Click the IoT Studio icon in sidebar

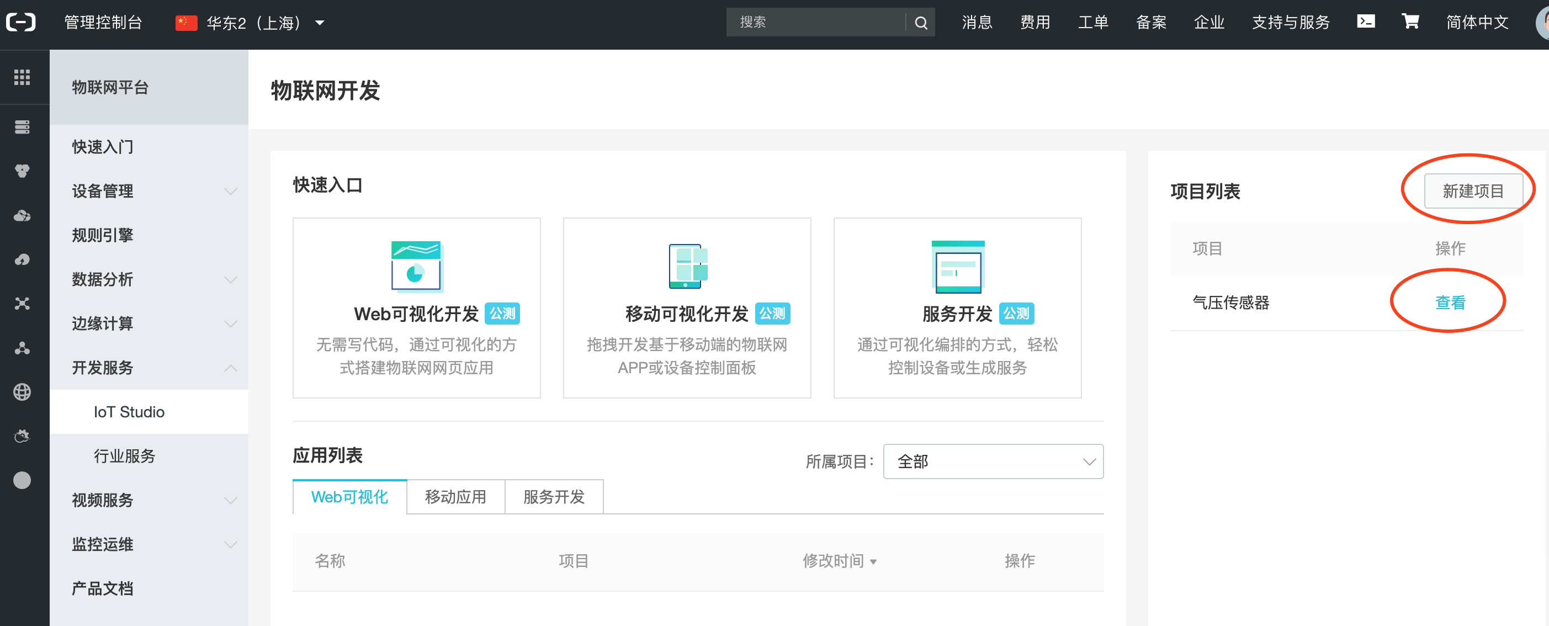[129, 412]
